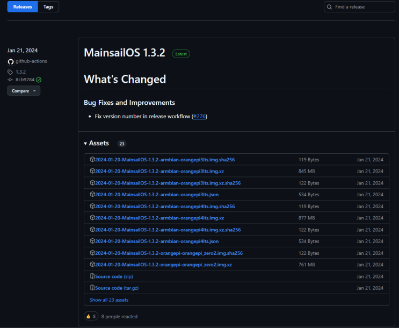
Task: Switch to the Tags tab
Action: [x=48, y=6]
